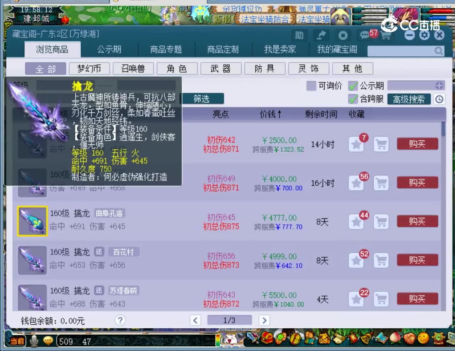Switch to the 浏览商品 tab
455x351 pixels.
coord(52,49)
